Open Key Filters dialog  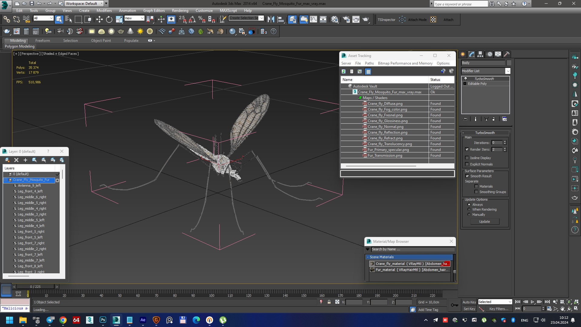[499, 309]
